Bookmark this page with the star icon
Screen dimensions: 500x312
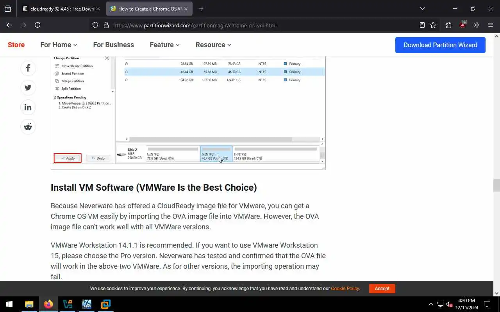[433, 25]
